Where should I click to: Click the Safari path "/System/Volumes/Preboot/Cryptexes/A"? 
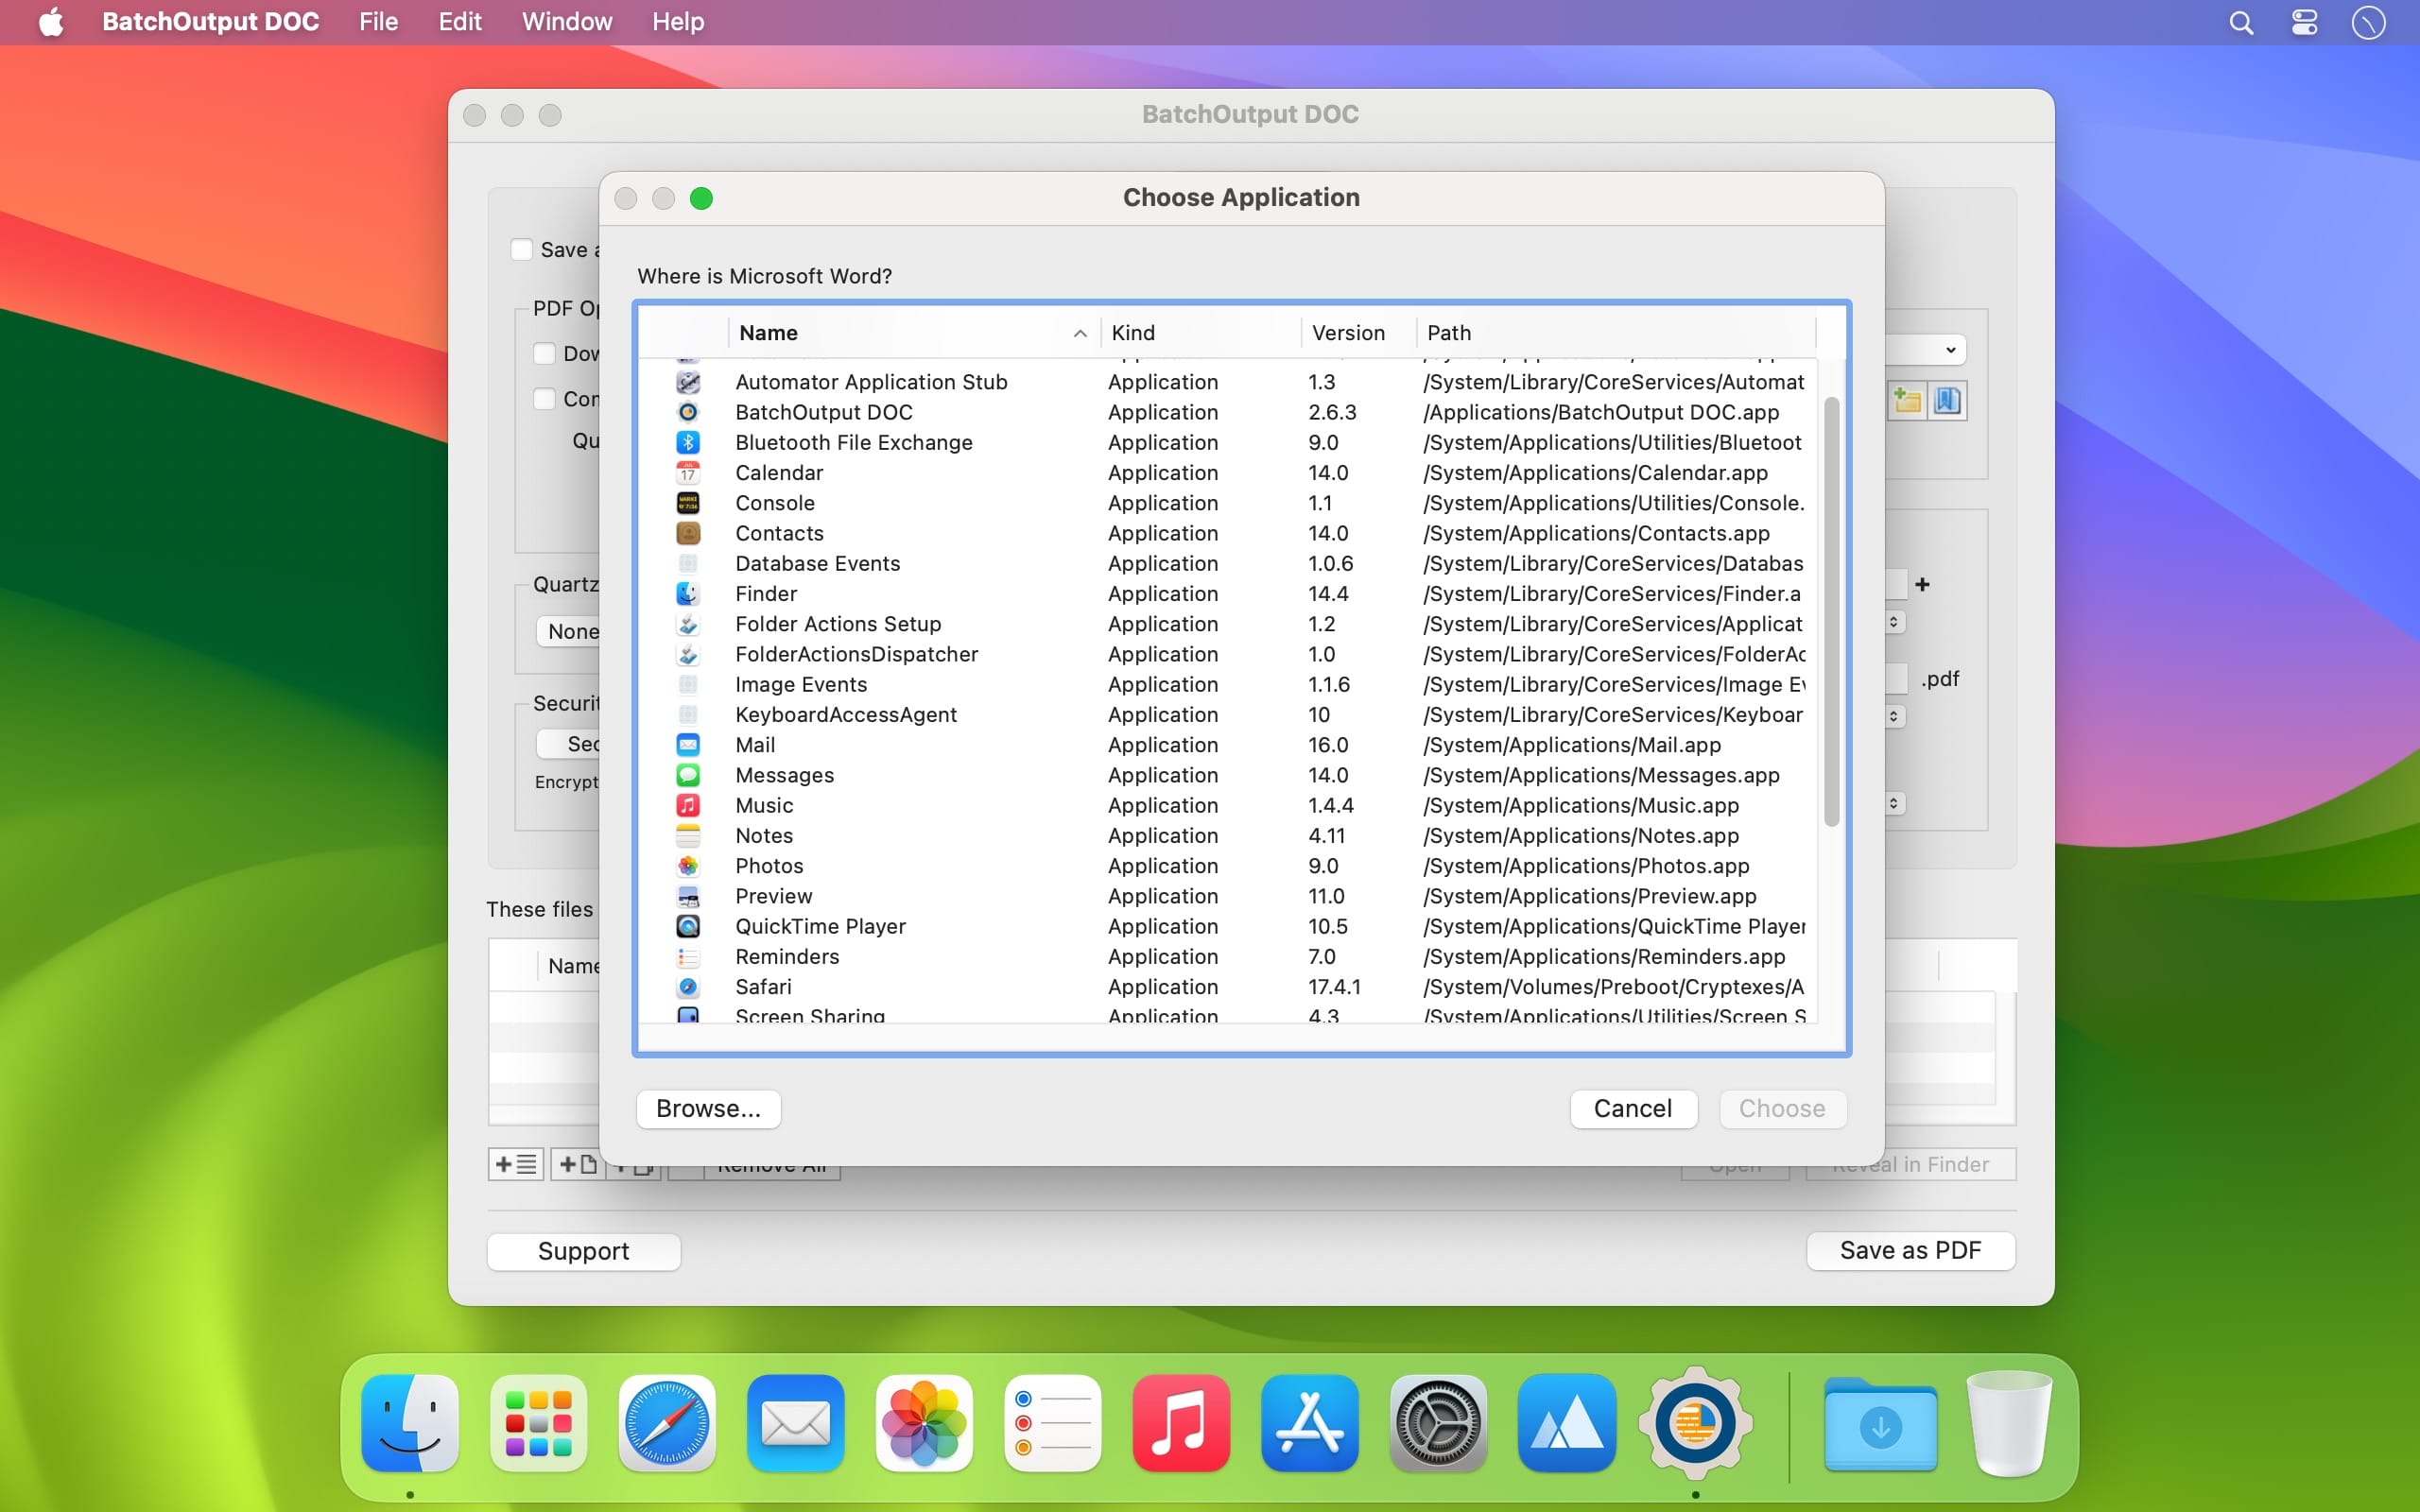(x=1613, y=987)
